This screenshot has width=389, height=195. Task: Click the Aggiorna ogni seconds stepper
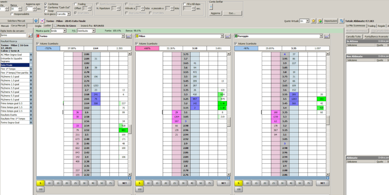click(35, 9)
